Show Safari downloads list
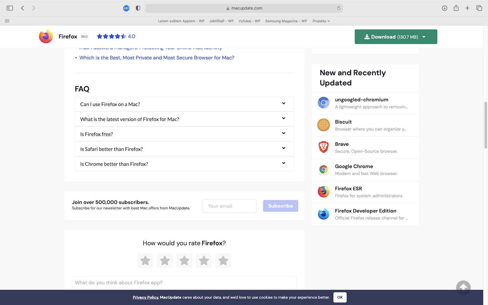This screenshot has height=305, width=488. click(x=444, y=8)
